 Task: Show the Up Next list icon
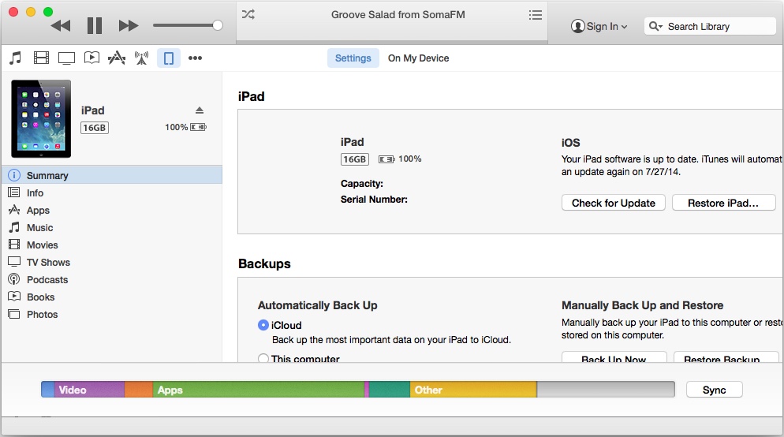[536, 15]
